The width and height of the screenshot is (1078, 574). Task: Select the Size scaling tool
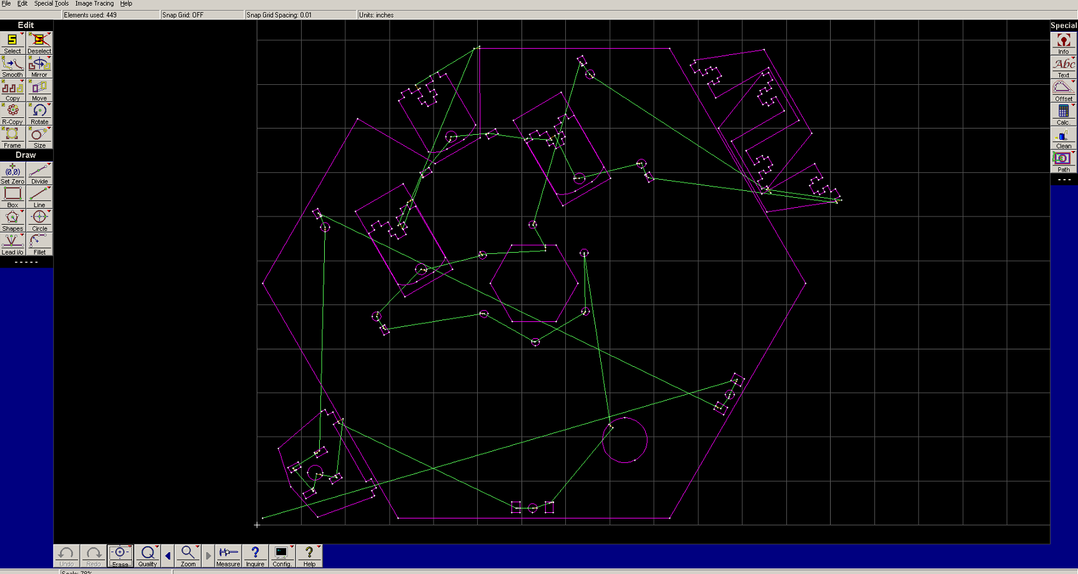[x=39, y=138]
